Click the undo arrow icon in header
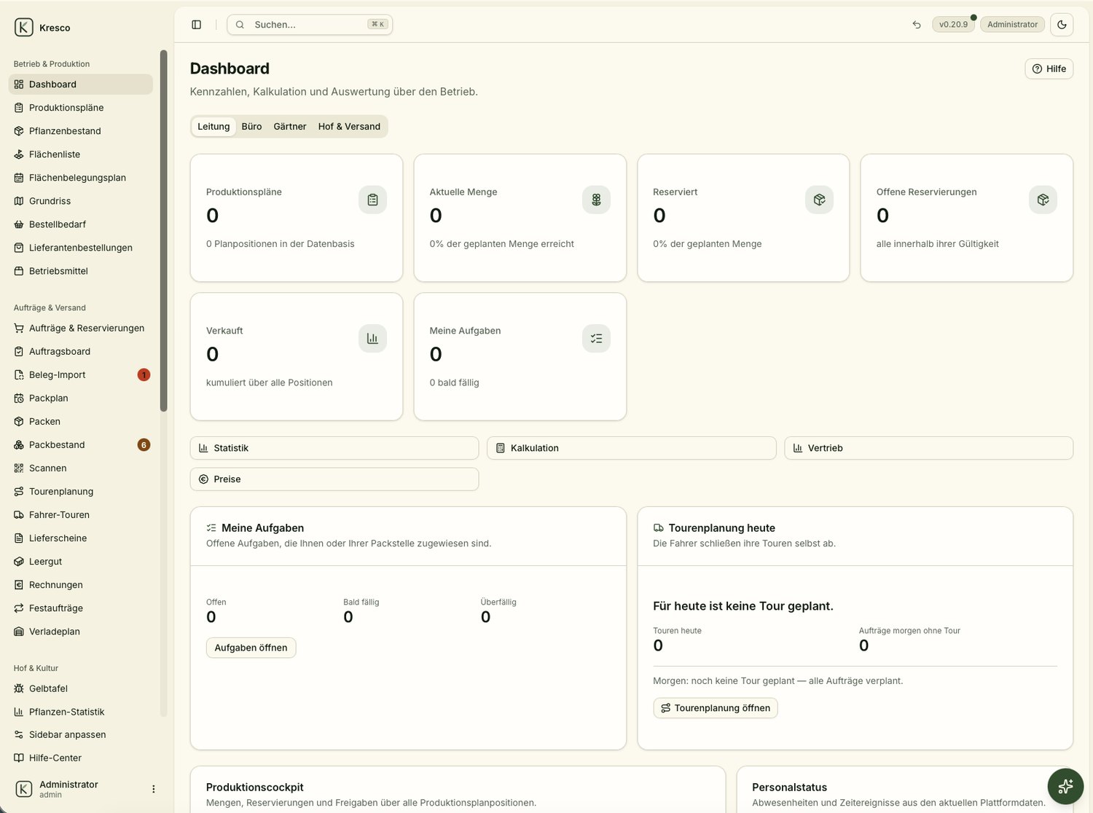The width and height of the screenshot is (1093, 813). (917, 25)
